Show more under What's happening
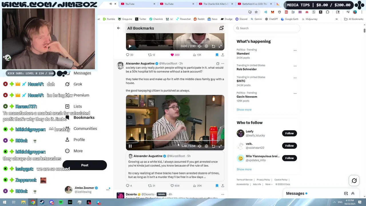This screenshot has height=206, width=366. point(244,110)
